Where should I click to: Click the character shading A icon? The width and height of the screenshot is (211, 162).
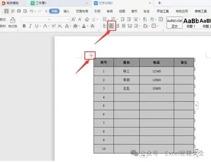[x=92, y=26]
